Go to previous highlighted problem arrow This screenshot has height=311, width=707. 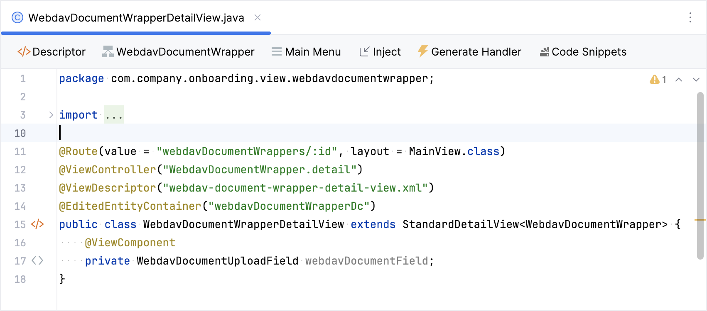pyautogui.click(x=679, y=80)
